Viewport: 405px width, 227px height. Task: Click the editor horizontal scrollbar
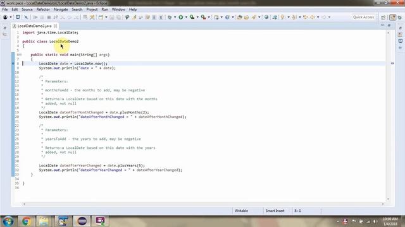click(204, 204)
